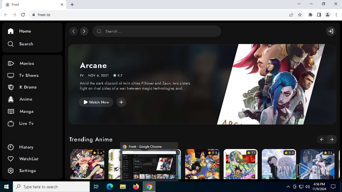Click the Arcane title heading
Image resolution: width=342 pixels, height=192 pixels.
[x=93, y=66]
